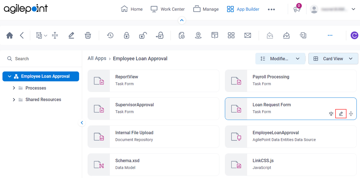Open the Payroll Processing card
The image size is (360, 178).
pyautogui.click(x=291, y=81)
